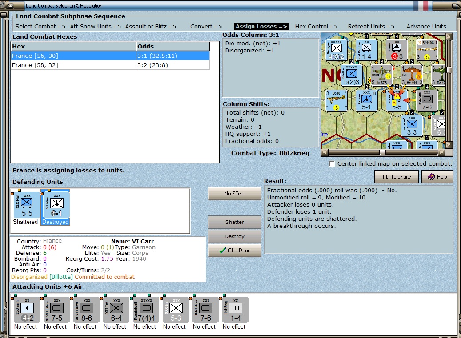Click the map horizontal scrollbar thumb

[x=382, y=152]
